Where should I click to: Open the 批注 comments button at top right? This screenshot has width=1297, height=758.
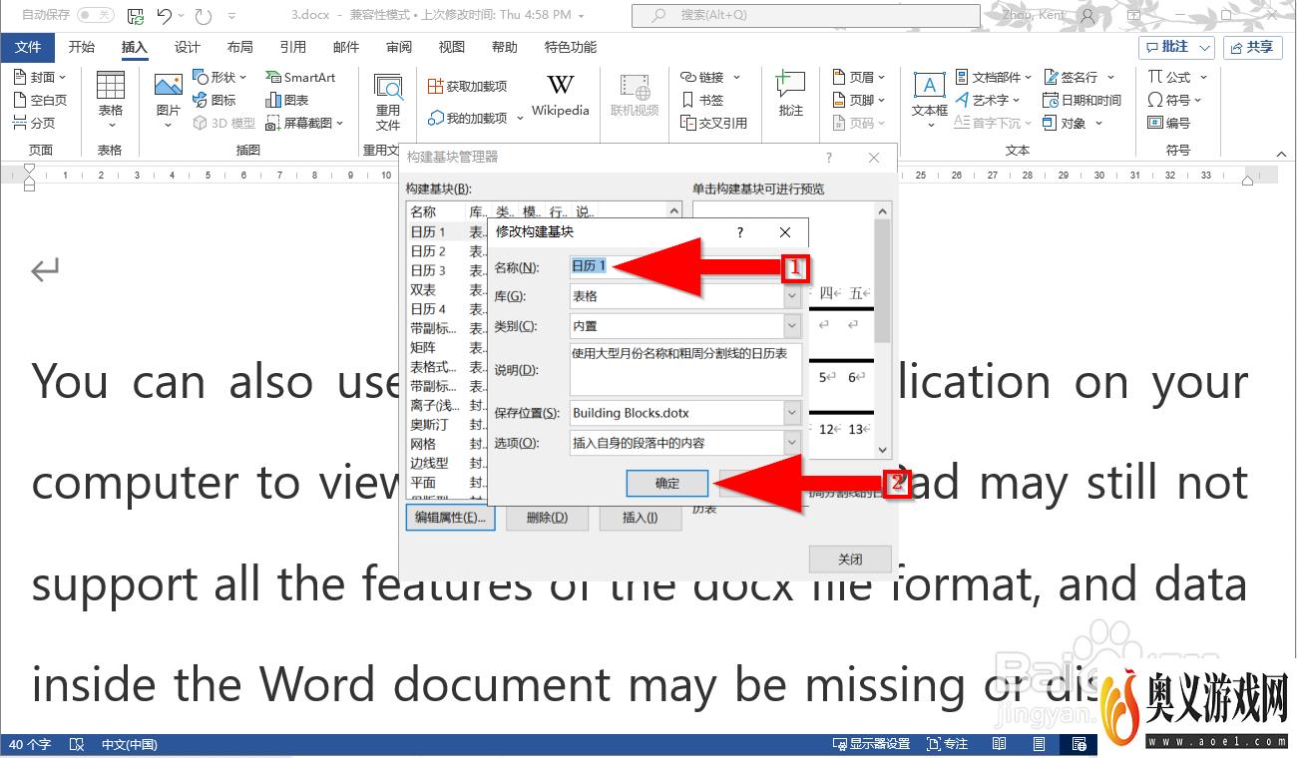click(1176, 47)
